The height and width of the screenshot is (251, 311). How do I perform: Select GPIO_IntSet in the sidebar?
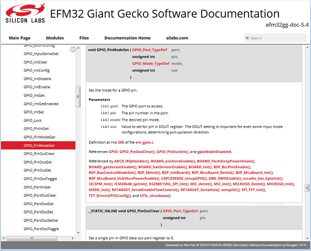tap(34, 112)
